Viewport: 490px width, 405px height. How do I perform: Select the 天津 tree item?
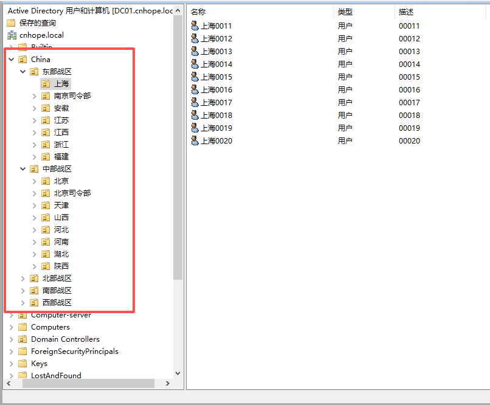tap(61, 206)
